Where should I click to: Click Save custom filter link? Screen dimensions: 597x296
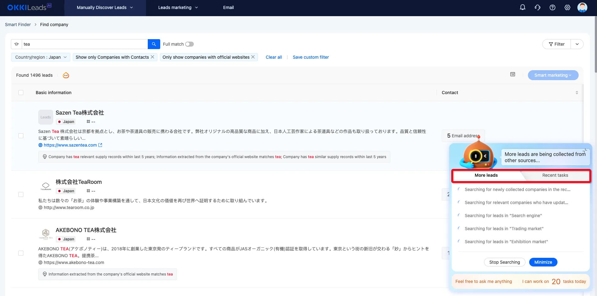coord(311,57)
